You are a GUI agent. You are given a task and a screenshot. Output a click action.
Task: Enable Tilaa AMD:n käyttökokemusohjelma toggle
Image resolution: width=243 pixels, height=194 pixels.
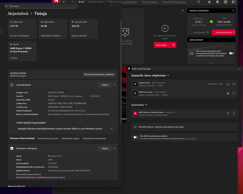coord(136,137)
